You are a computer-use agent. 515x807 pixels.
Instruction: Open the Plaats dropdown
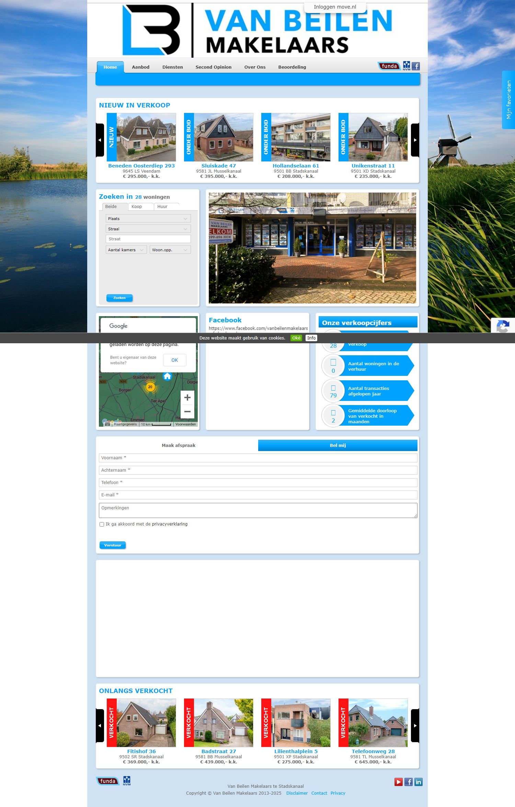pos(148,219)
